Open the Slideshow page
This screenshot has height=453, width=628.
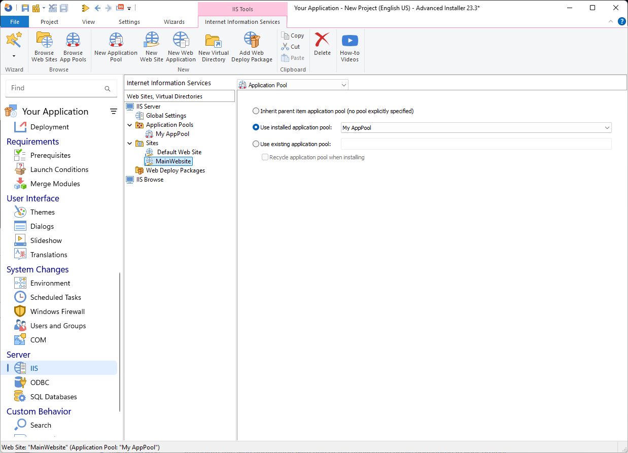point(46,240)
